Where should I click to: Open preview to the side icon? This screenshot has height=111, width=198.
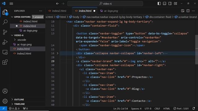coord(183,11)
